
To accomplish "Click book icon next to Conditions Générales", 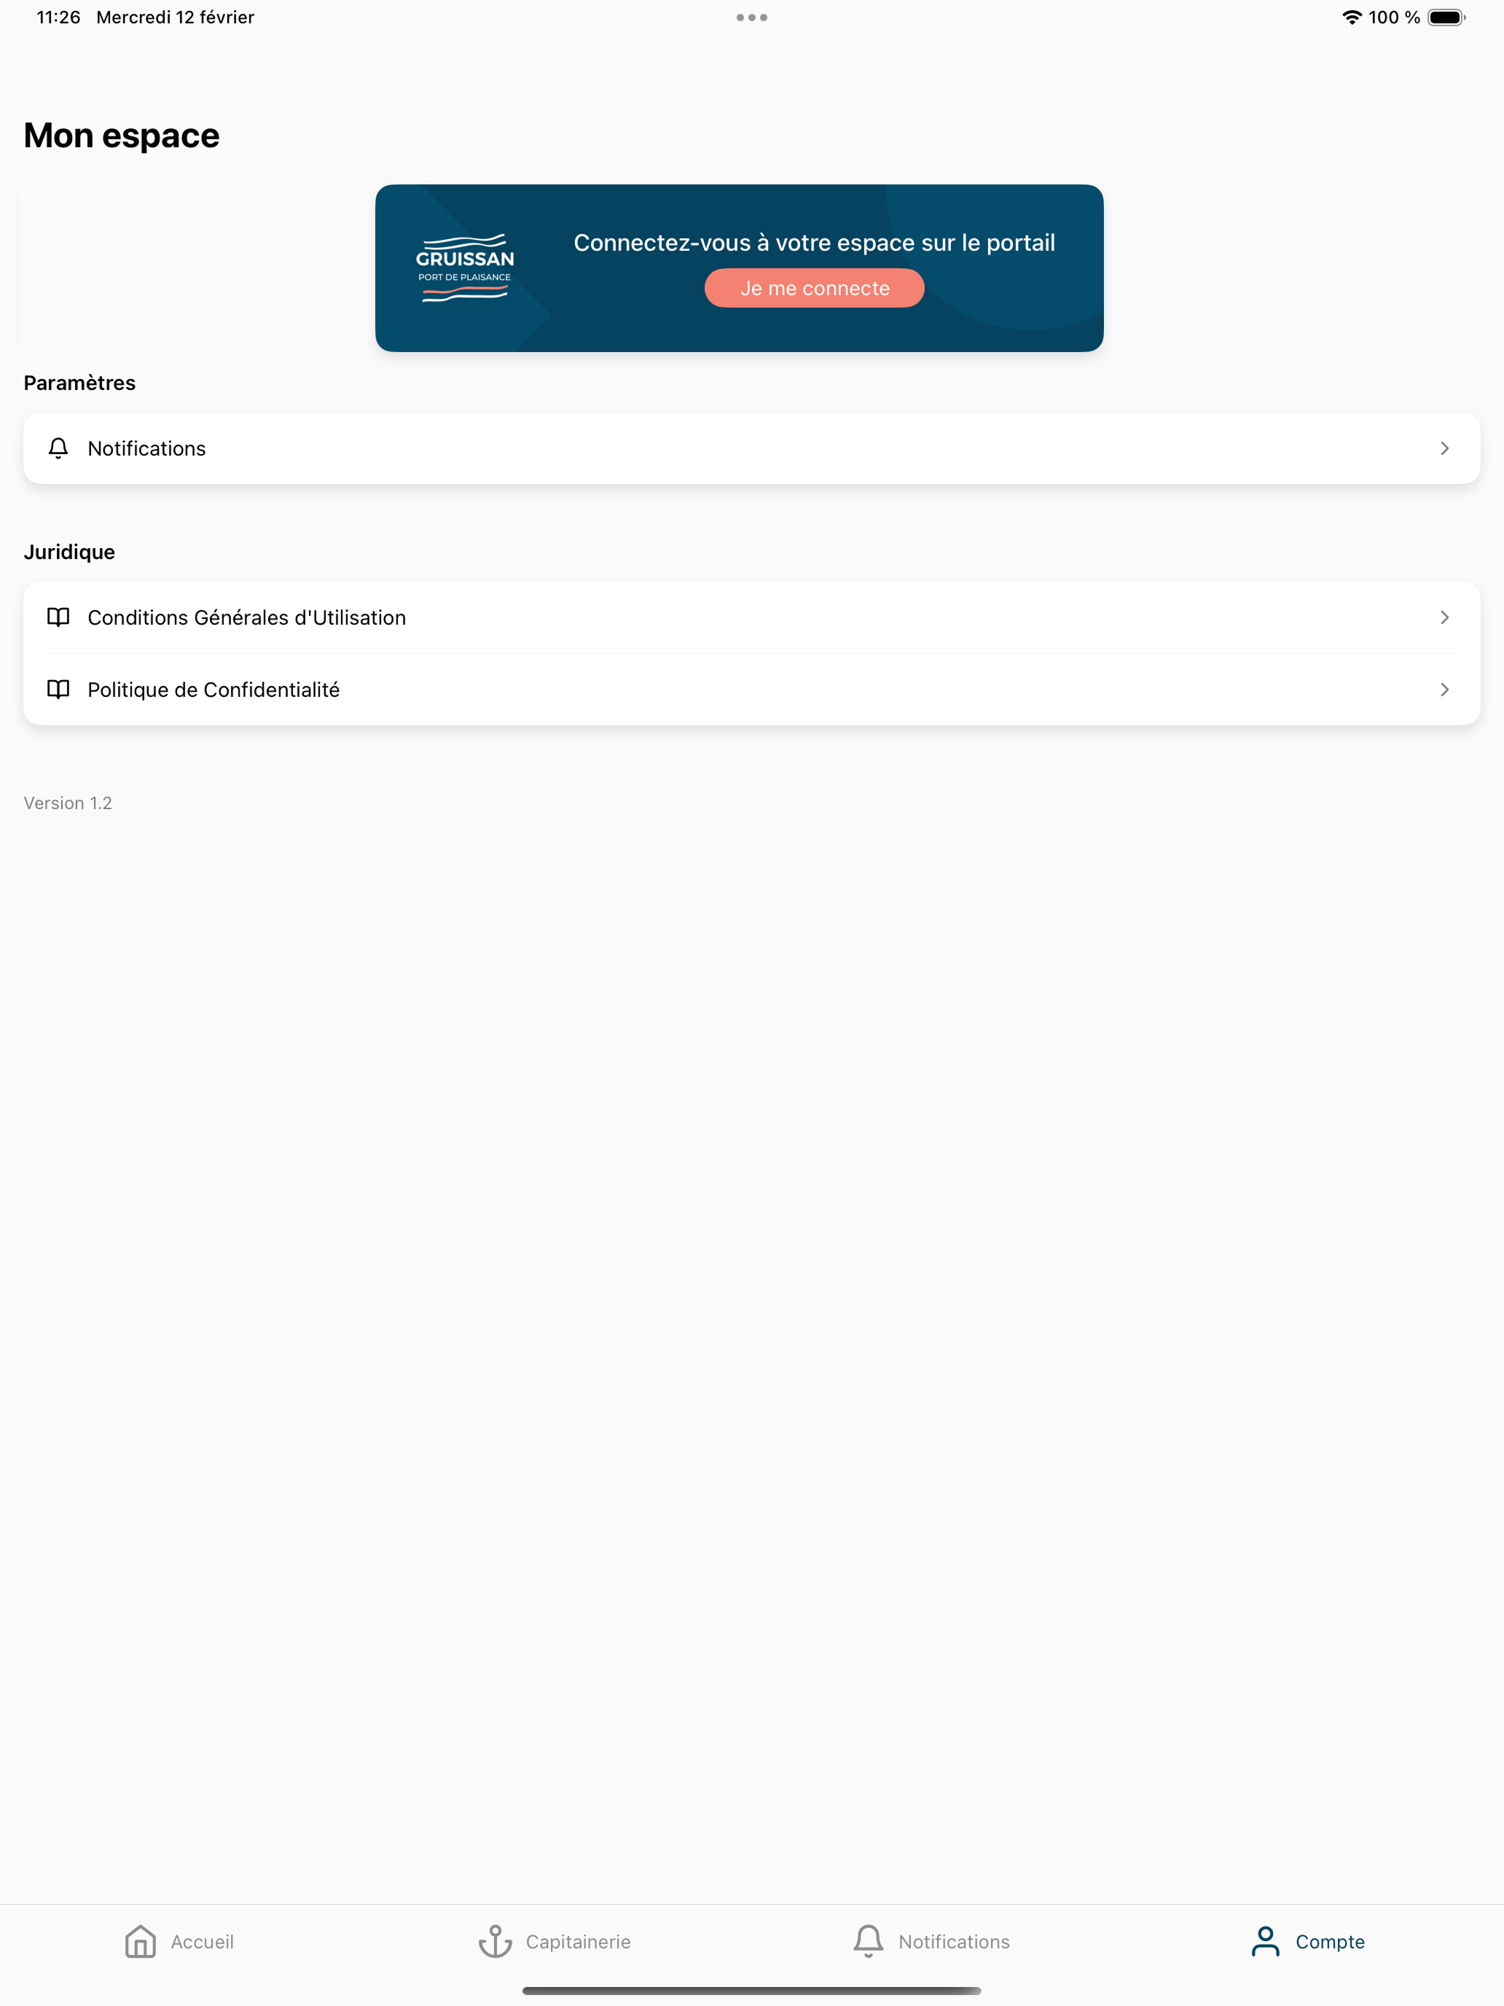I will [x=58, y=617].
